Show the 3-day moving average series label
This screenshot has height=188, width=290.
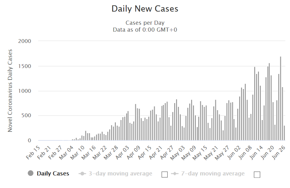[120, 174]
